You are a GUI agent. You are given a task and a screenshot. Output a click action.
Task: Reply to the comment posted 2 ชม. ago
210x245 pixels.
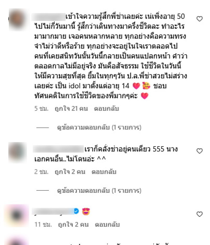tap(104, 172)
